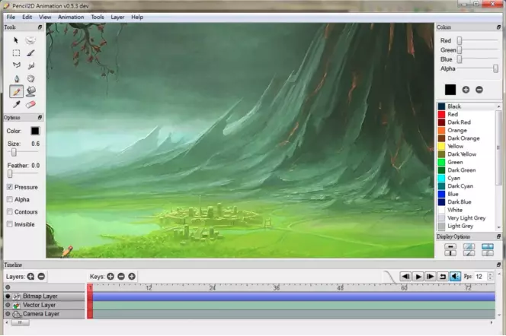Choose the Clear Frame tool
The height and width of the screenshot is (336, 506).
(30, 40)
